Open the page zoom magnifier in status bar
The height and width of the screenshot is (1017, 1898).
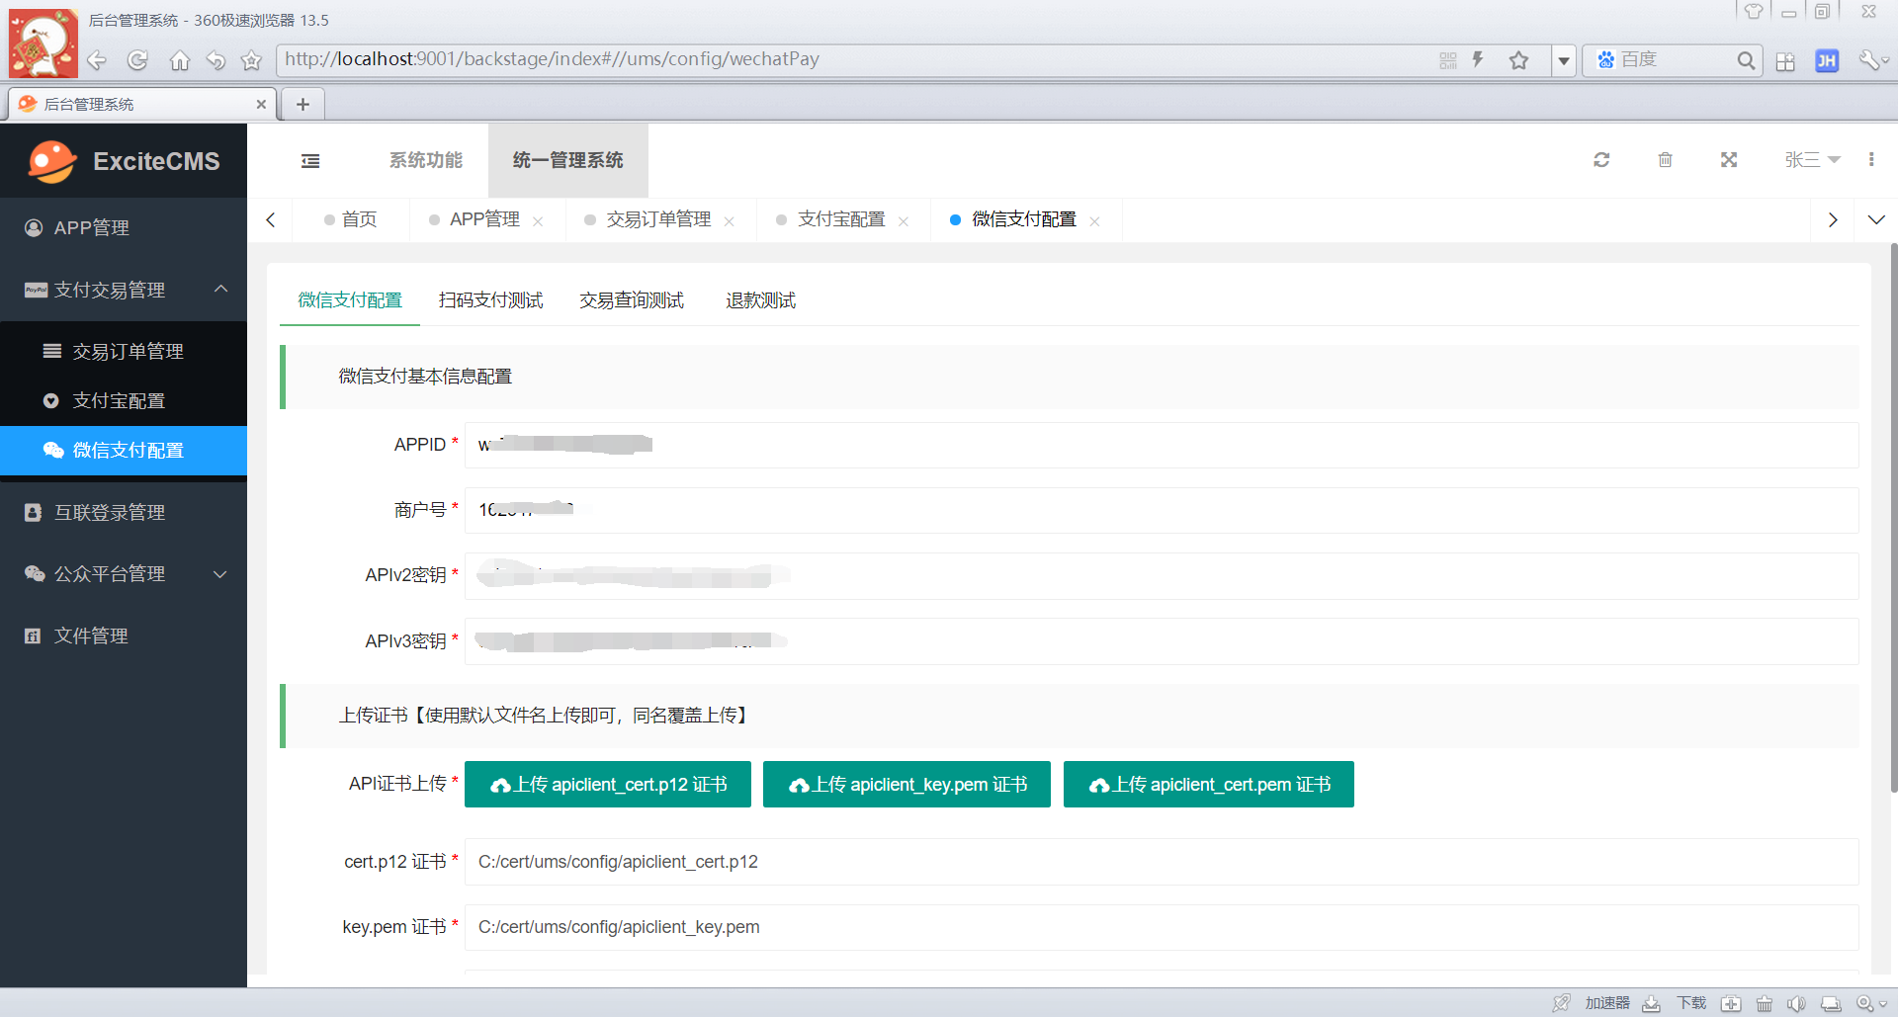click(x=1865, y=1004)
